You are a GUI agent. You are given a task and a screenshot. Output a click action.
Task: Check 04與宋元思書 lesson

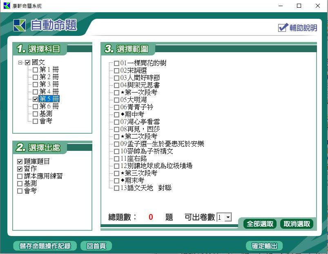[116, 85]
